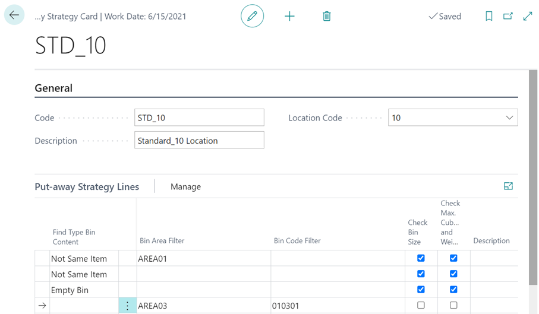Toggle Check Max. Cubage for Empty Bin row
Viewport: 539px width, 314px height.
[453, 290]
